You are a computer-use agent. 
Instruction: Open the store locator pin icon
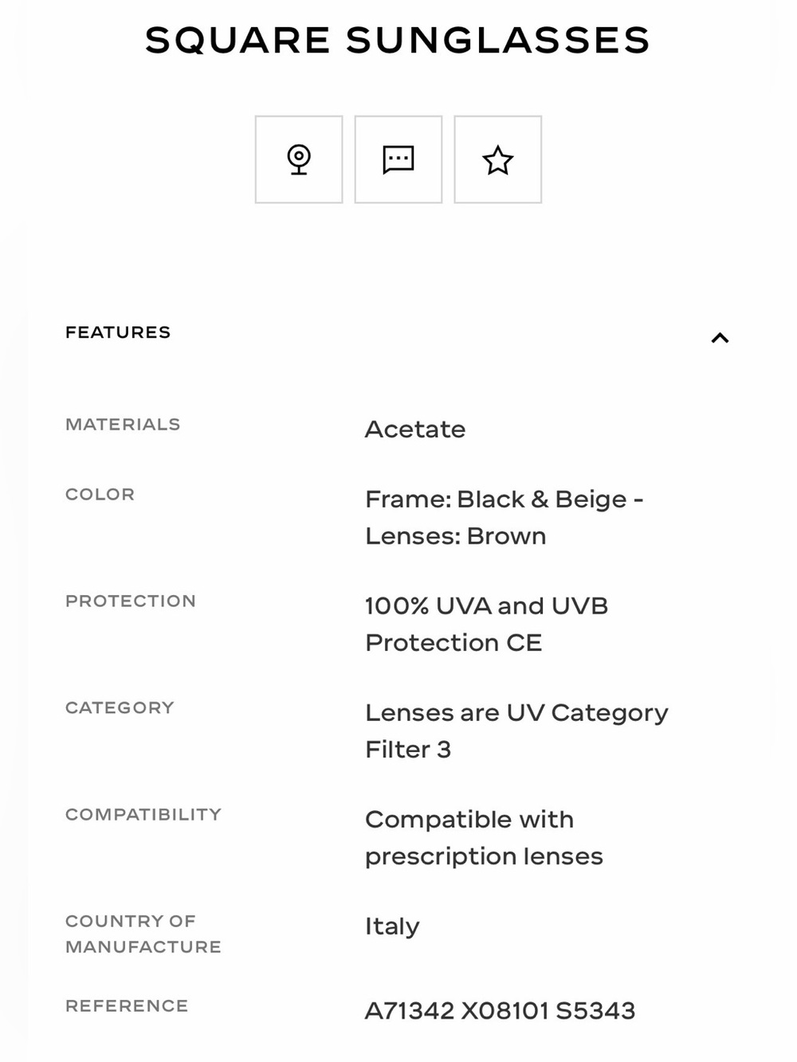tap(299, 159)
